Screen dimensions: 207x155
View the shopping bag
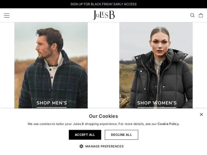click(201, 15)
